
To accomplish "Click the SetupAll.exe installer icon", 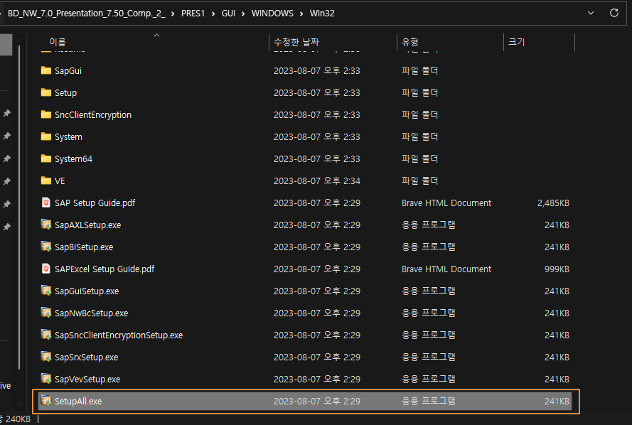I will 46,402.
